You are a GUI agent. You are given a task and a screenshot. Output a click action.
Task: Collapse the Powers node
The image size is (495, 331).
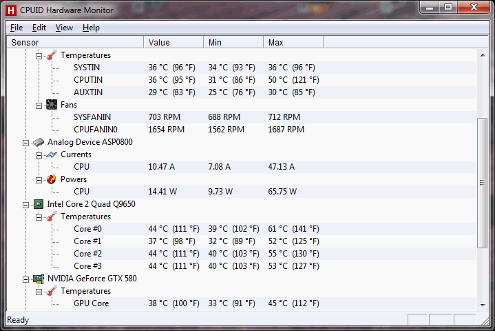click(39, 180)
